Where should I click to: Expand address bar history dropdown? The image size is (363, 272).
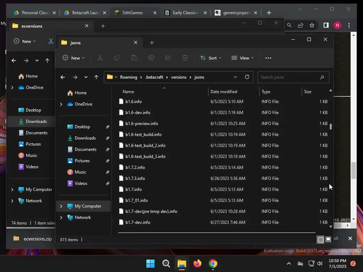235,77
